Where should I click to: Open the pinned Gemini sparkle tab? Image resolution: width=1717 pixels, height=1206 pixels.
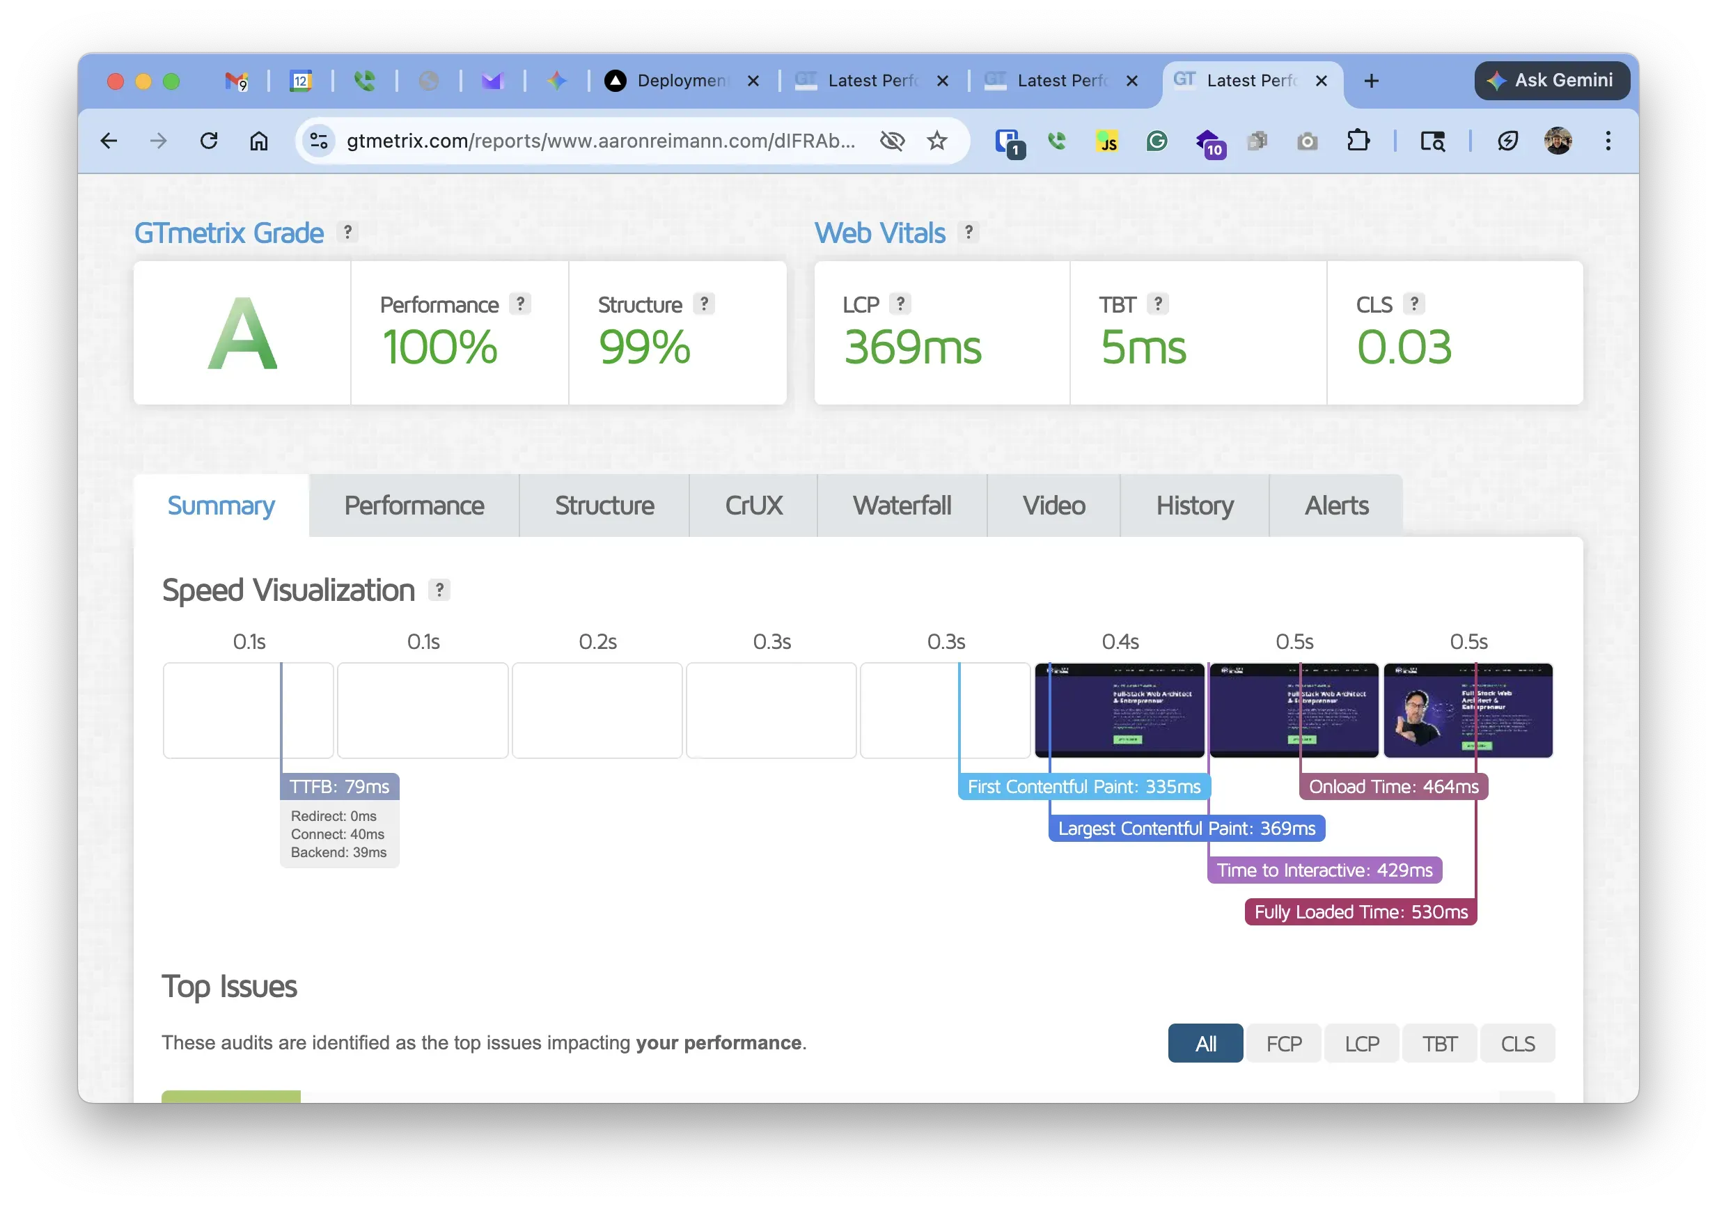tap(556, 81)
